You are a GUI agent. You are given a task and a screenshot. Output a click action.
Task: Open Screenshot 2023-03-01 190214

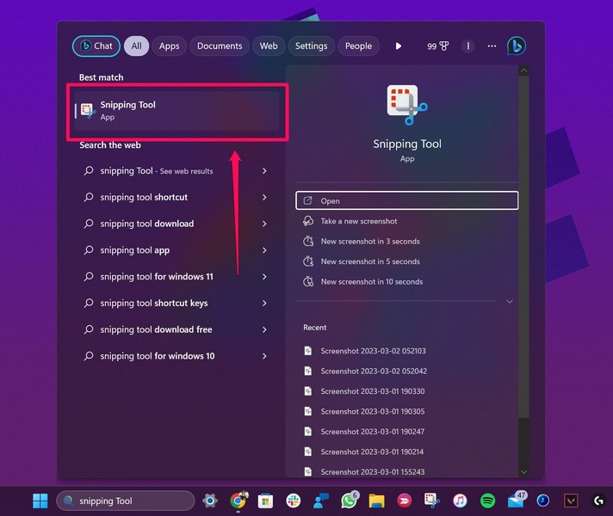pyautogui.click(x=407, y=451)
